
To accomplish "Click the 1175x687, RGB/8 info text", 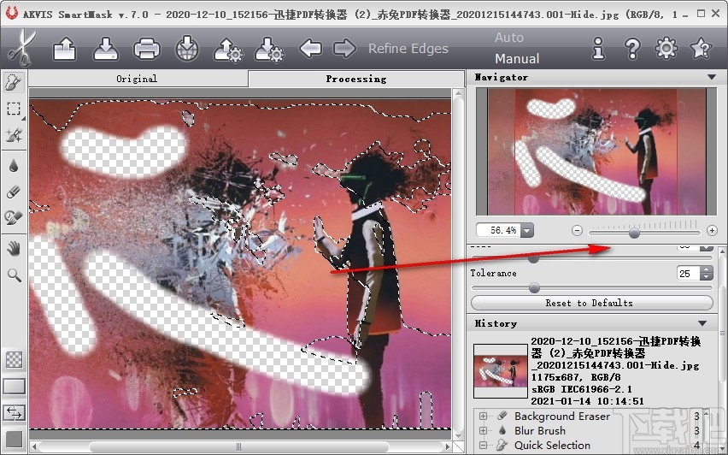I will click(575, 377).
